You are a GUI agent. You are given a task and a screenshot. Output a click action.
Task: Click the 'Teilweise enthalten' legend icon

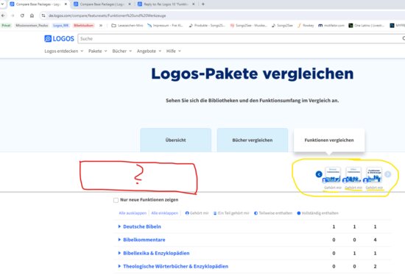tap(256, 213)
